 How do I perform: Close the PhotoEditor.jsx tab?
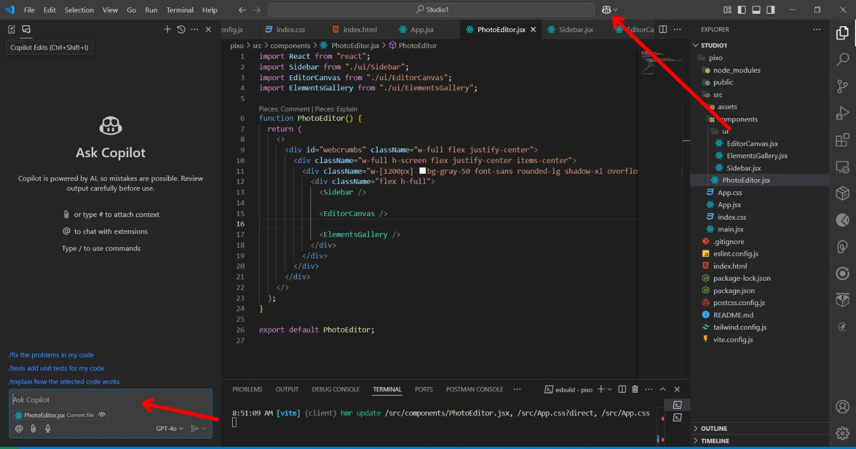click(x=533, y=29)
